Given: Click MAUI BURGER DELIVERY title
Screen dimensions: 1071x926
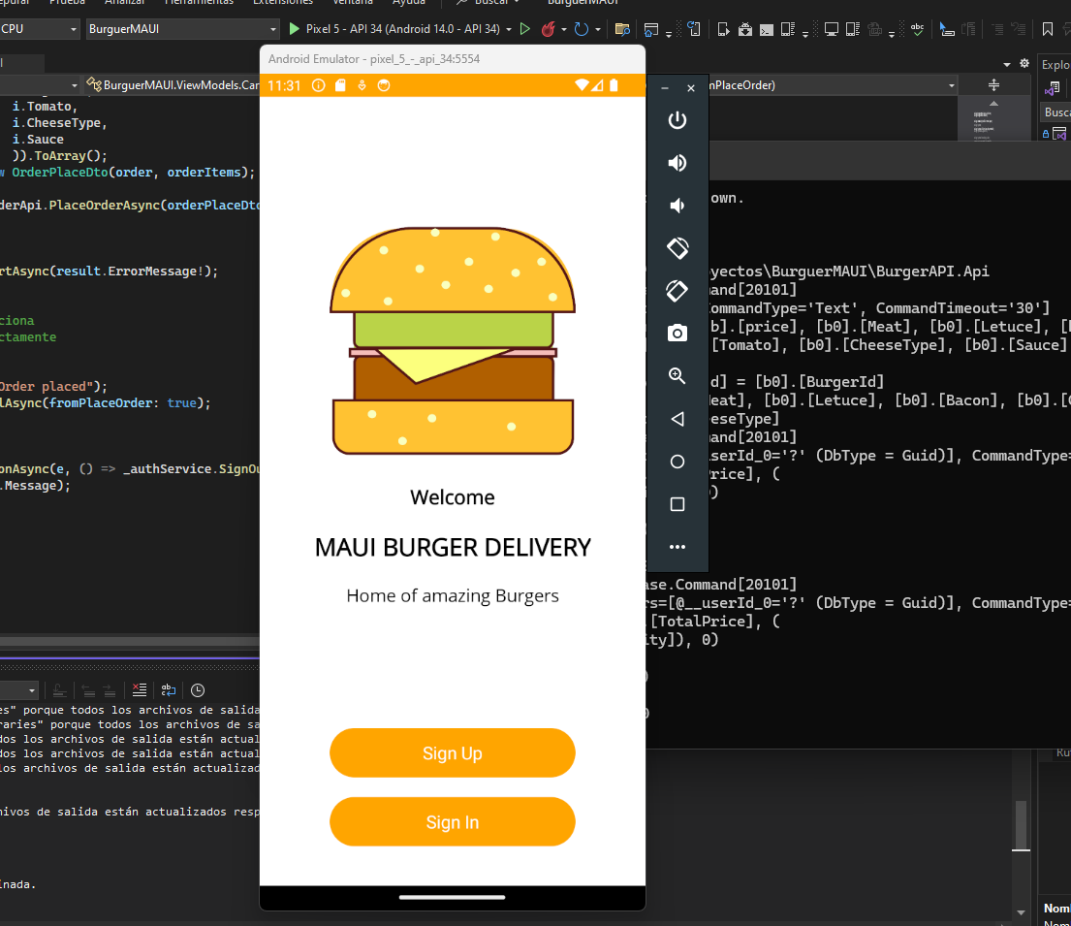Looking at the screenshot, I should pos(453,548).
